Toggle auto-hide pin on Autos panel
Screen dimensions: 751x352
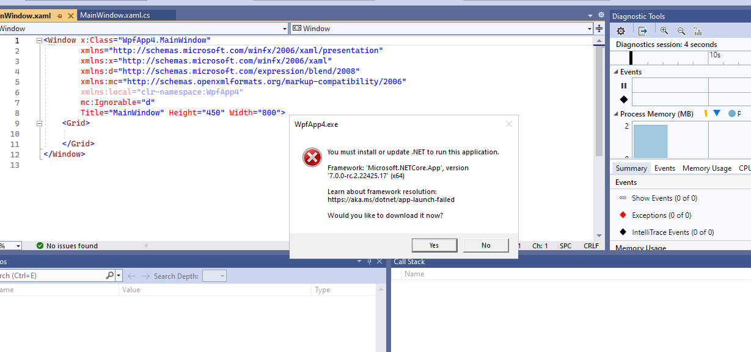[369, 262]
